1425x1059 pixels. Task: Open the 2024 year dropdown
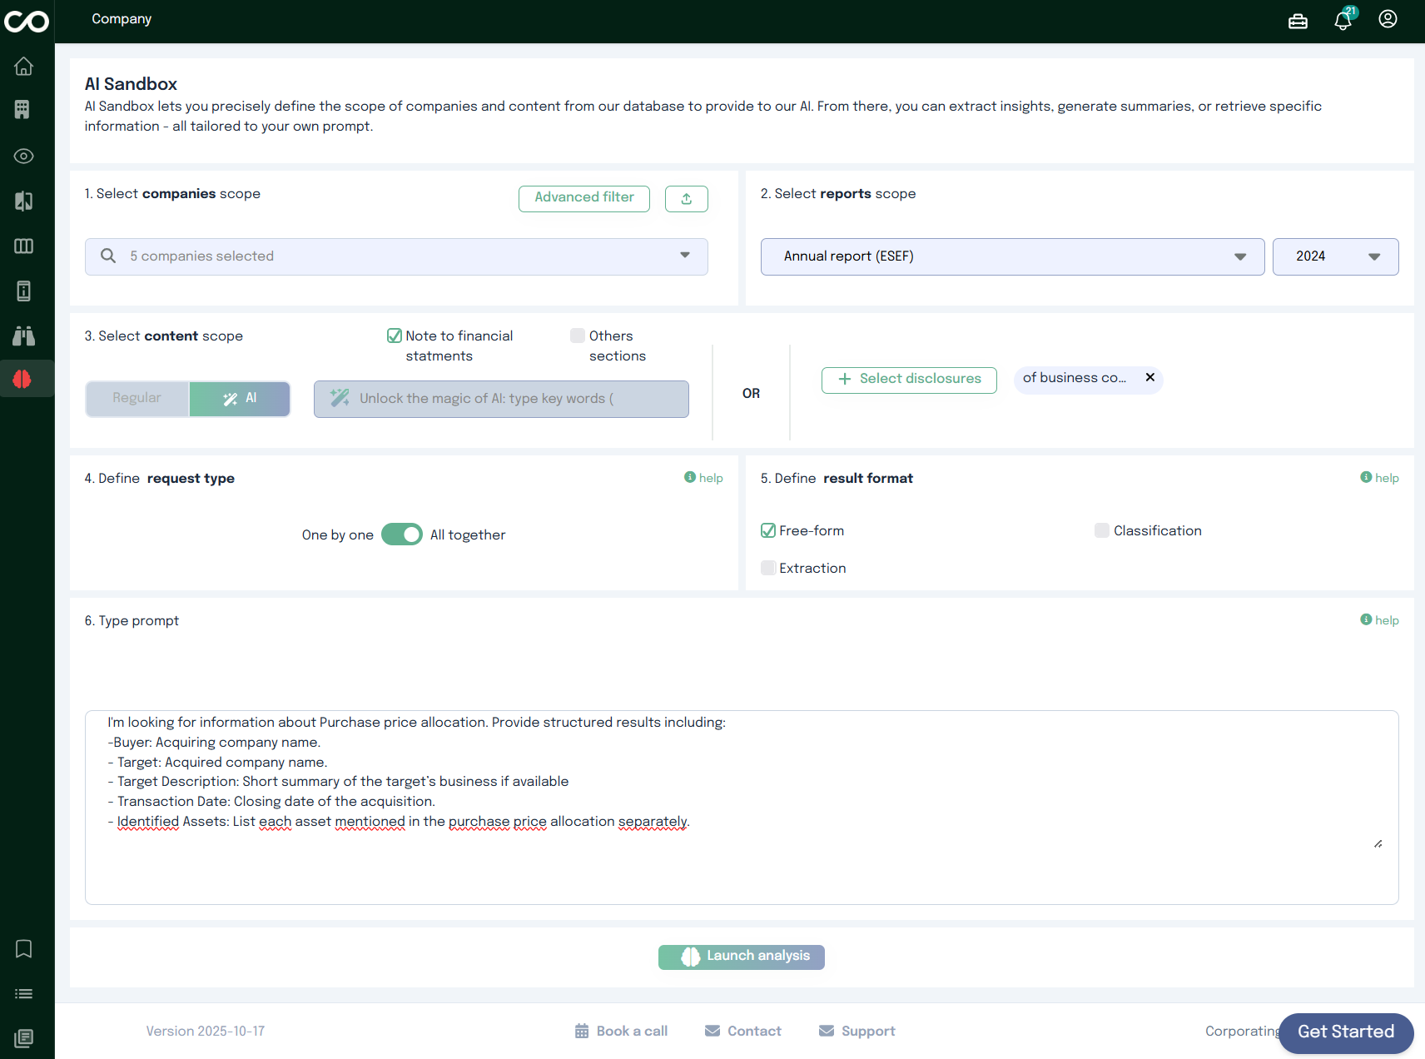coord(1335,256)
